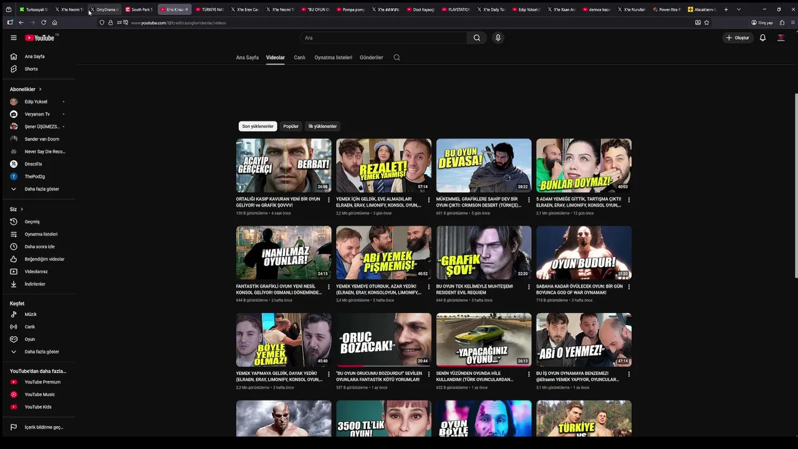Click the YouTube logo
Image resolution: width=798 pixels, height=449 pixels.
click(41, 37)
